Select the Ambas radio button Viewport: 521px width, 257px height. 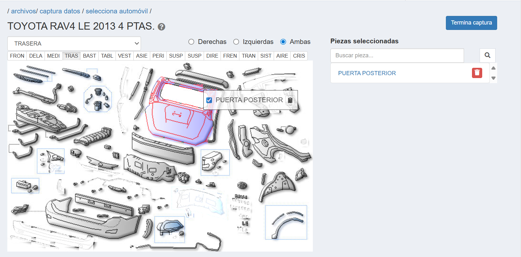(x=283, y=42)
